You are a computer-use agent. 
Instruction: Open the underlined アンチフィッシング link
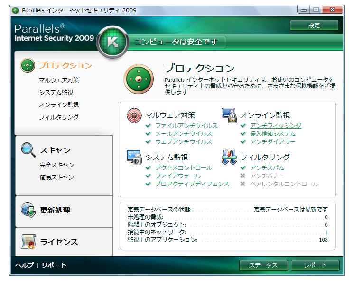coord(275,126)
